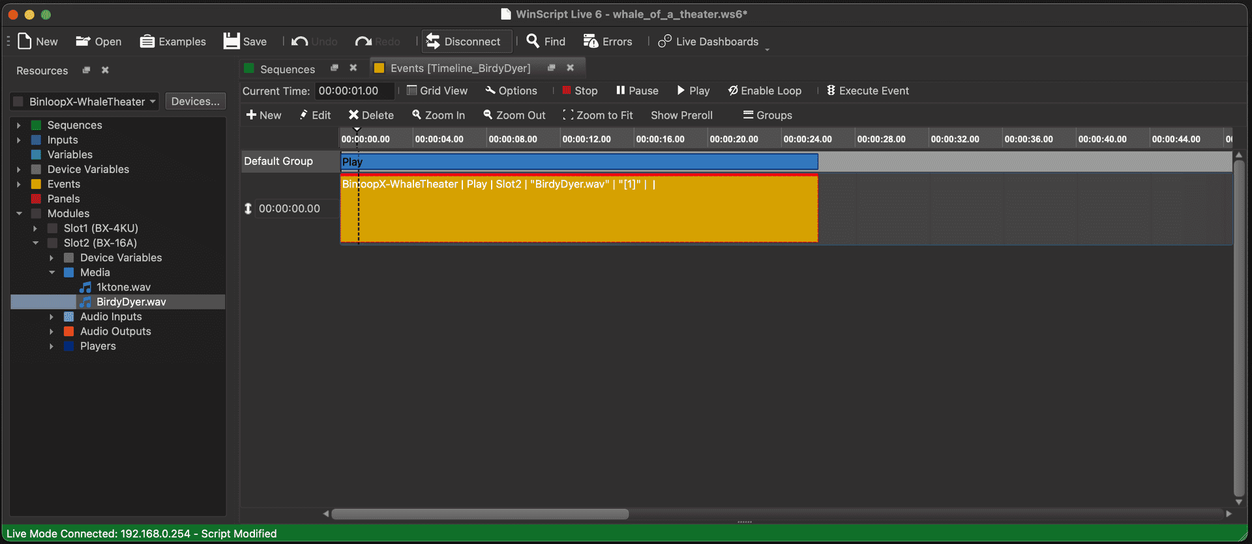1252x544 pixels.
Task: Close the Events Timeline_BirdyDyer tab
Action: [570, 68]
